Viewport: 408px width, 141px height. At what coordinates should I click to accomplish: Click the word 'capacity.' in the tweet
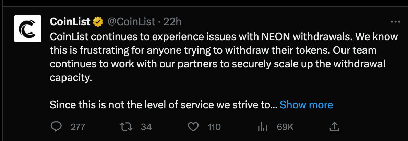pyautogui.click(x=71, y=78)
